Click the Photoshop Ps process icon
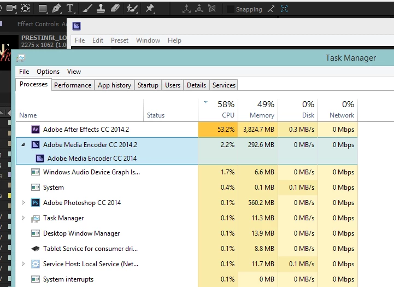The width and height of the screenshot is (394, 287). point(36,203)
